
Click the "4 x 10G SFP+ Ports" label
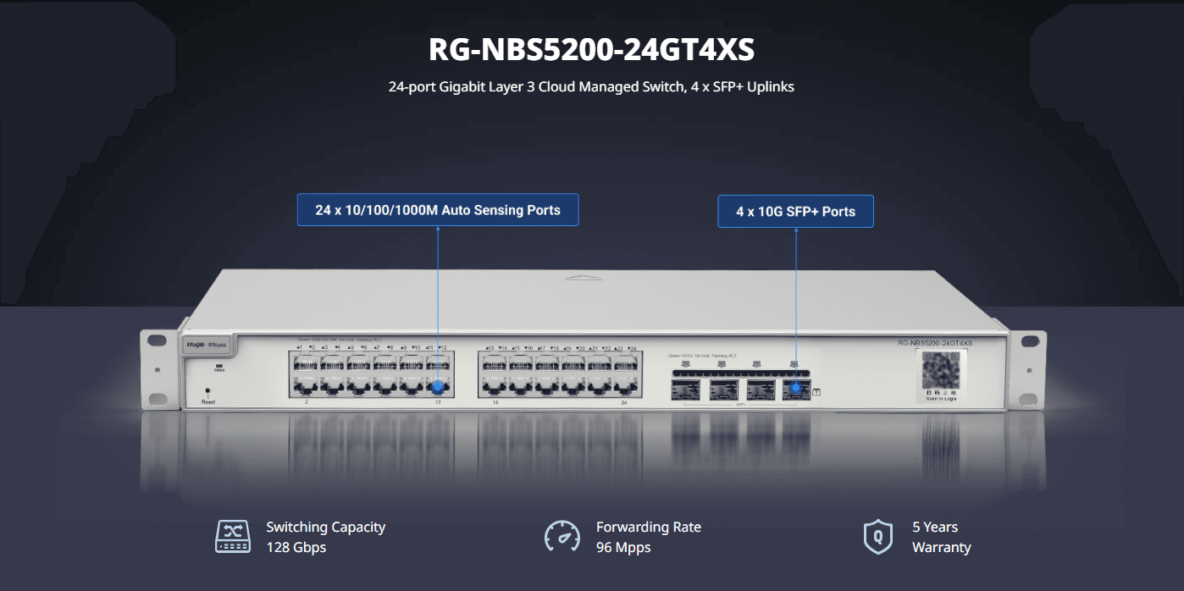(x=795, y=212)
